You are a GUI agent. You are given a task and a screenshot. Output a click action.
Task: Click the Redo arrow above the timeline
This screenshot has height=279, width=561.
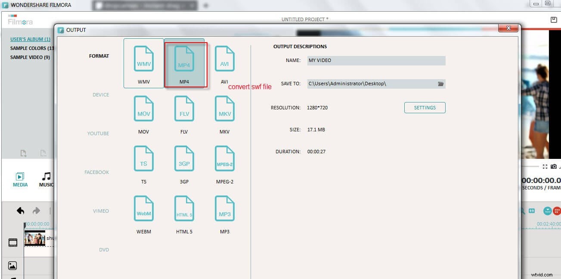coord(37,211)
